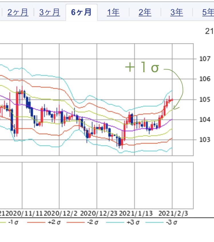Click the 107 price axis label
214x242 pixels.
tap(205, 59)
